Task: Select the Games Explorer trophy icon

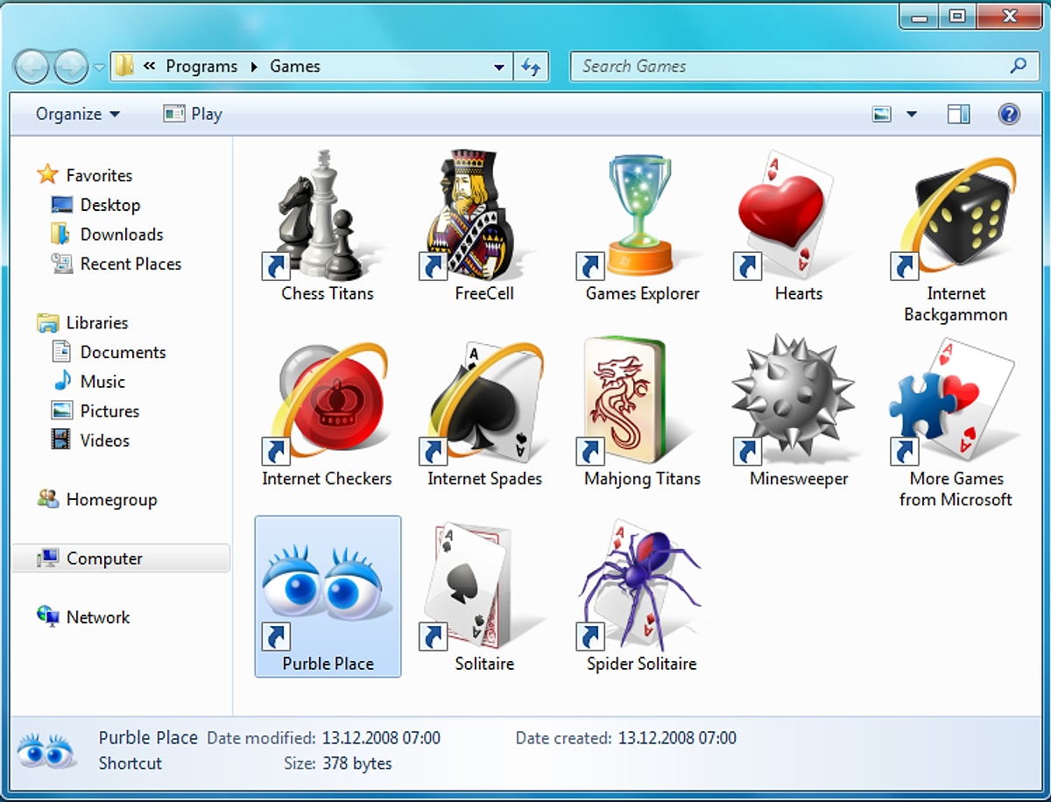Action: pyautogui.click(x=636, y=215)
